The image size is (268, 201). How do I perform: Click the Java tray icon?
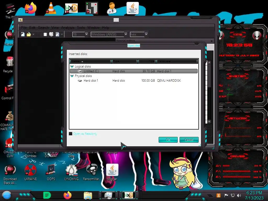218,195
